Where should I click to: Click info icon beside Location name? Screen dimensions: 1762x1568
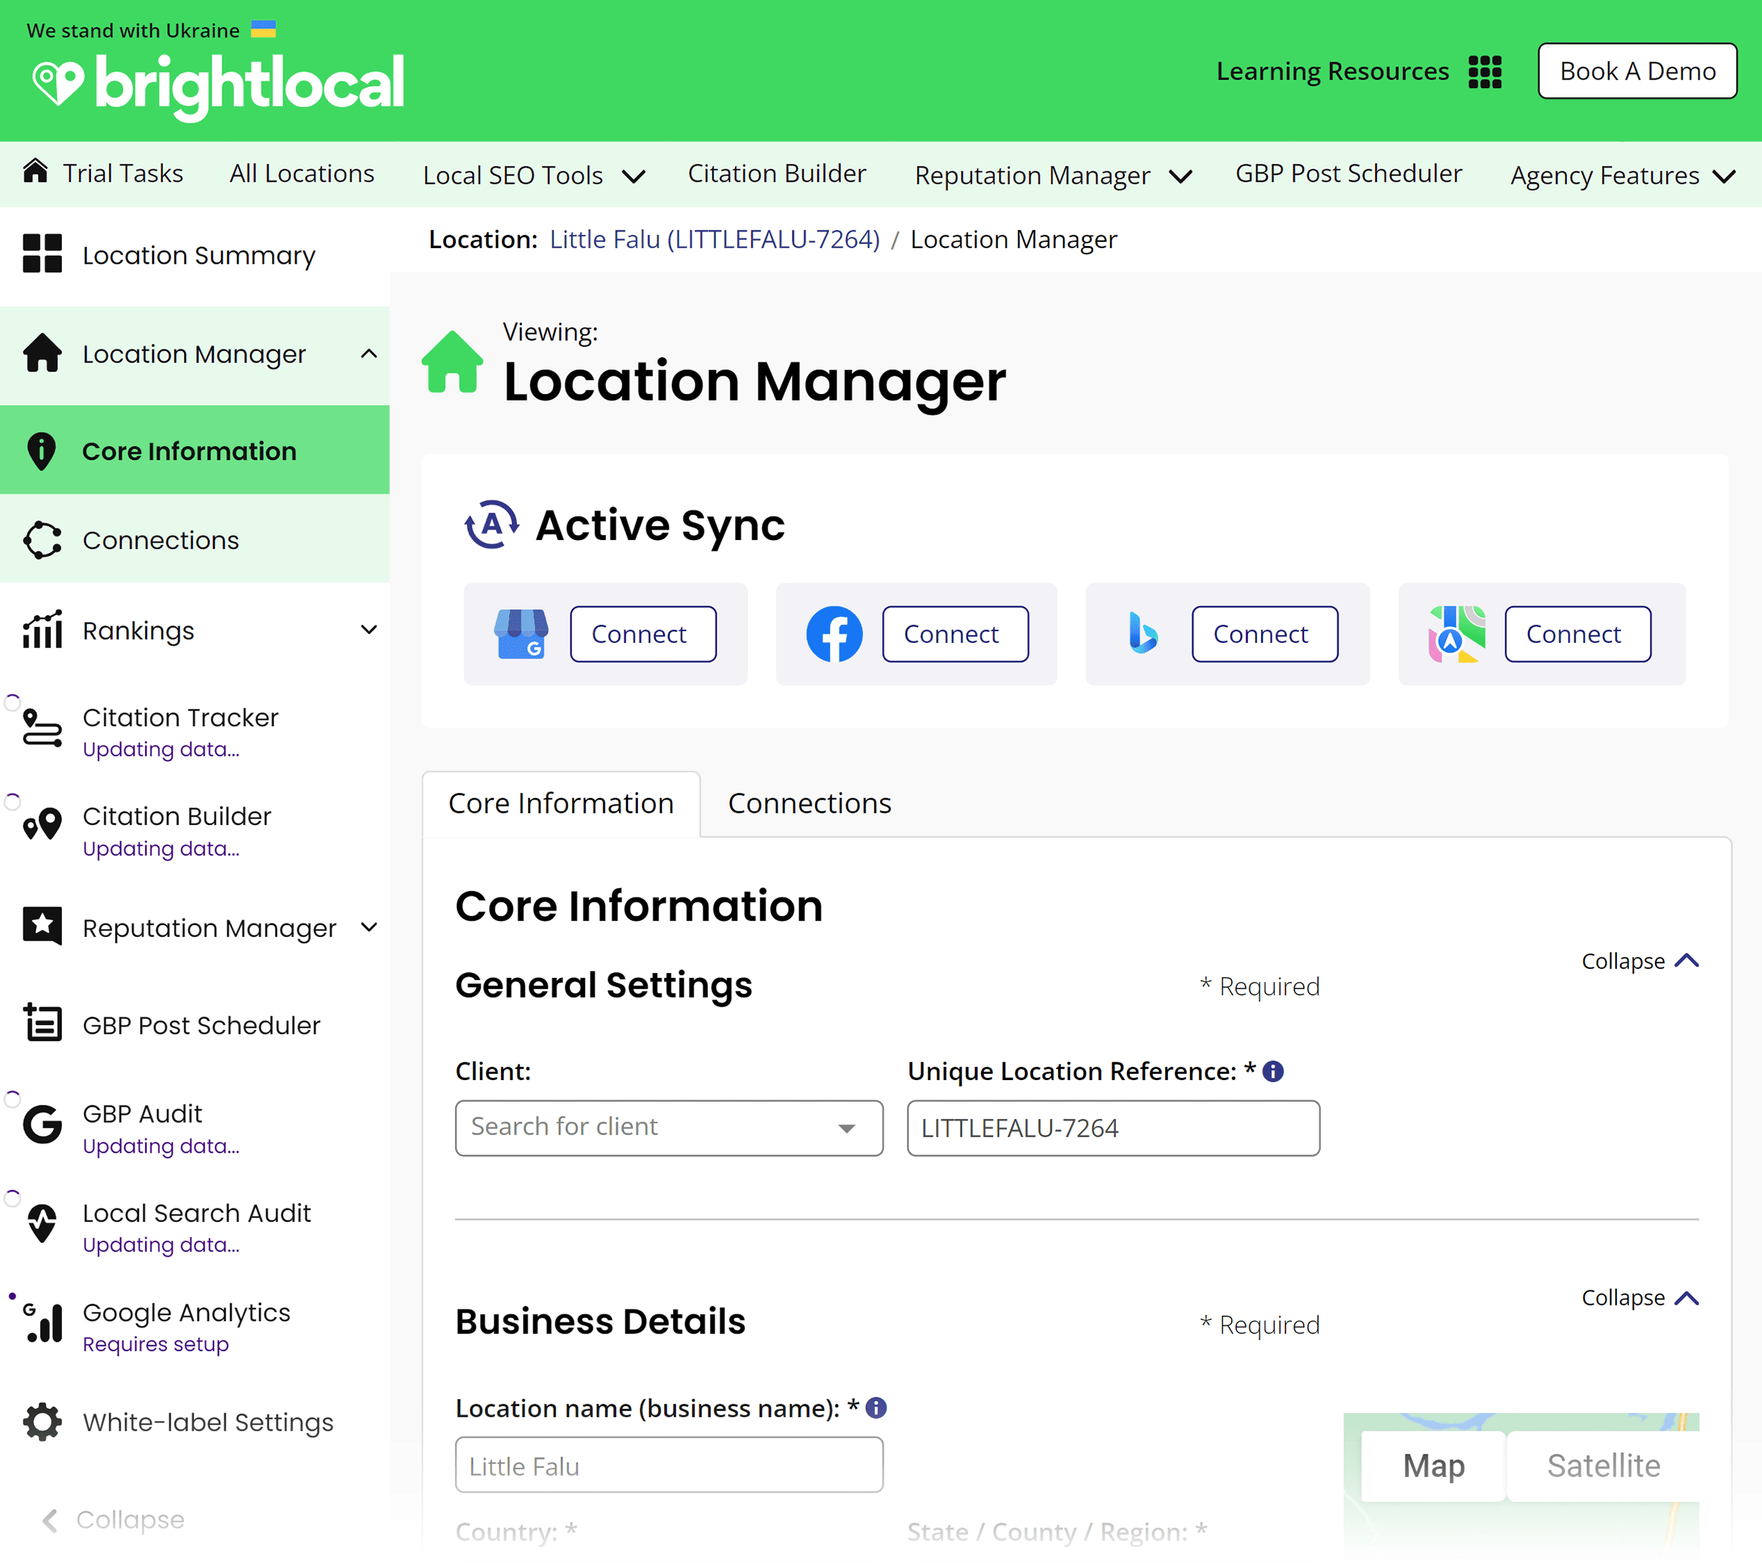pos(876,1407)
